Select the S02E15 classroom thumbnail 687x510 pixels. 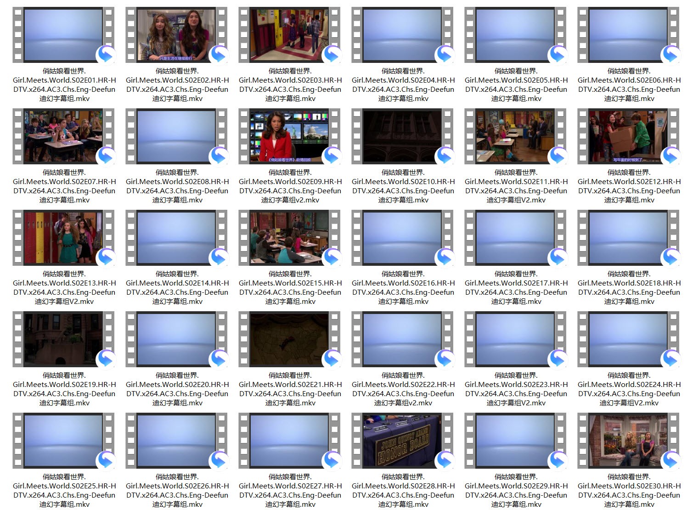click(289, 238)
